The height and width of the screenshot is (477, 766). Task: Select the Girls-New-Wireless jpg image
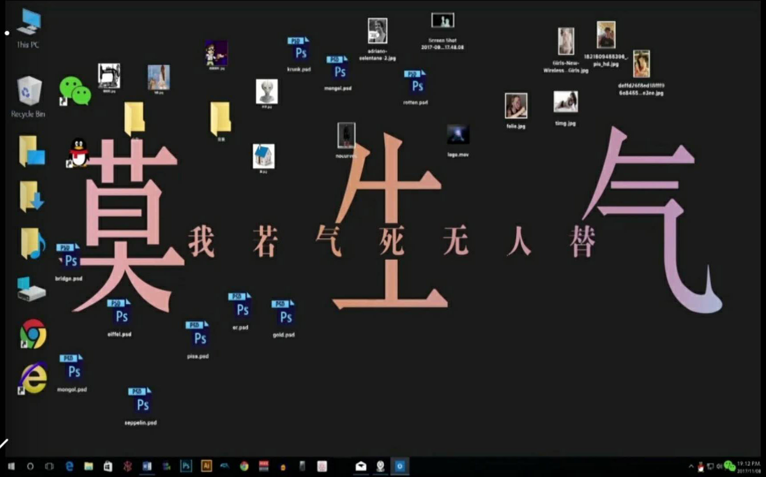[566, 50]
